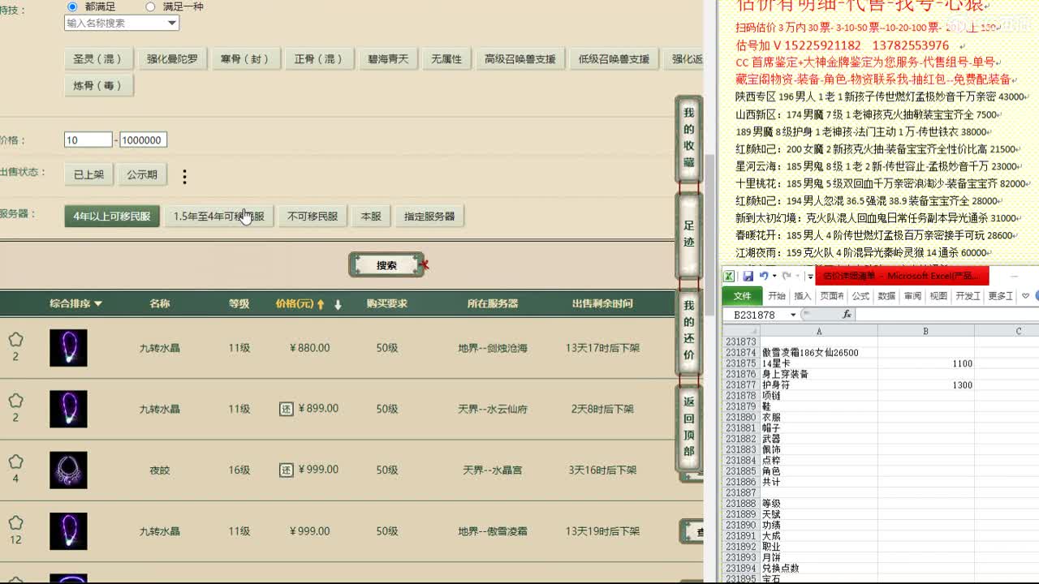Toggle the 碧海青天 skill filter
Viewport: 1039px width, 584px height.
click(x=388, y=59)
